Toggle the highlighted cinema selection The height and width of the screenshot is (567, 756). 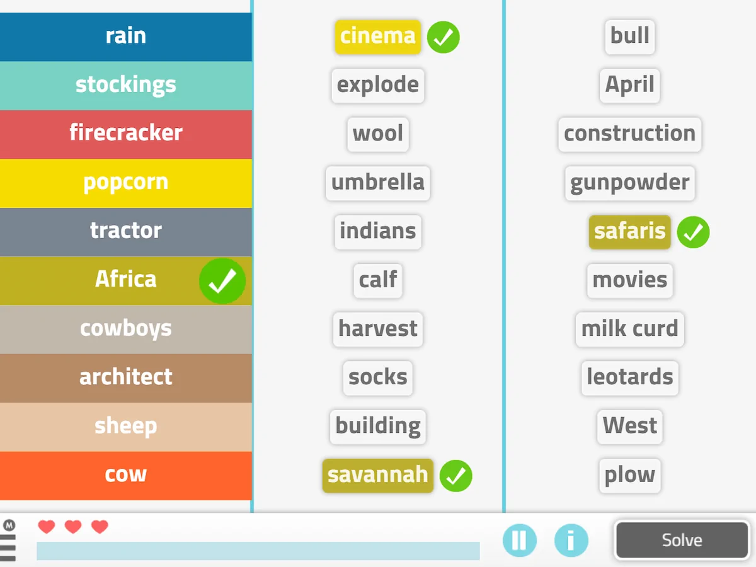[377, 37]
